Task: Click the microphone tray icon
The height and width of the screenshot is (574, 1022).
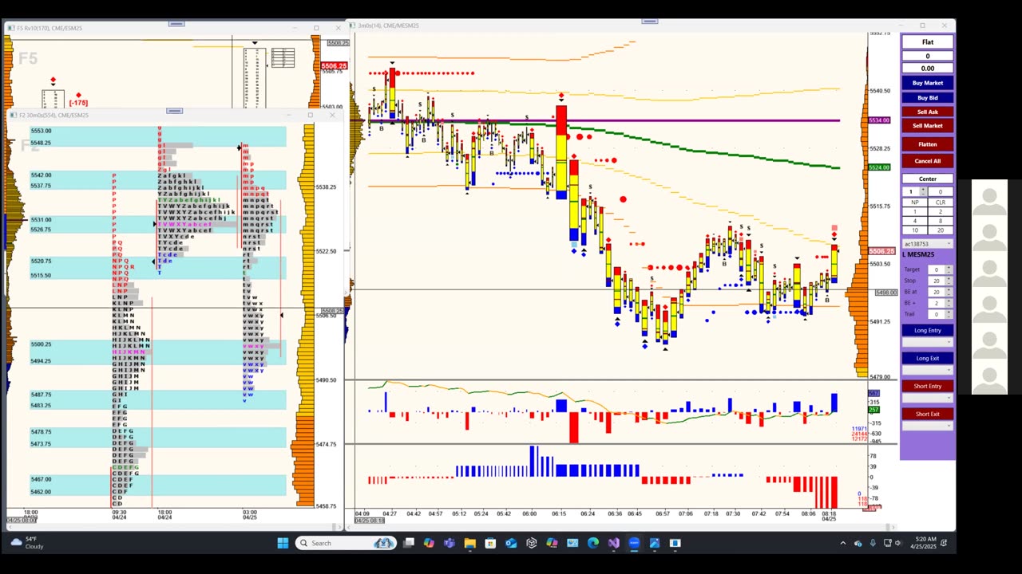Action: (x=873, y=543)
